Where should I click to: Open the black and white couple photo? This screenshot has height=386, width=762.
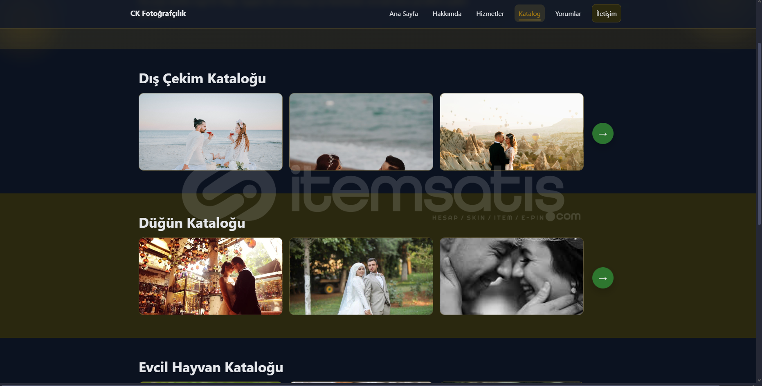511,276
